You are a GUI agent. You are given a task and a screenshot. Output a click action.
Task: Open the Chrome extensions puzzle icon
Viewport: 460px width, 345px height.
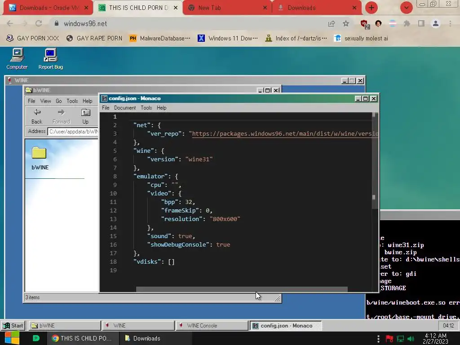[x=407, y=23]
